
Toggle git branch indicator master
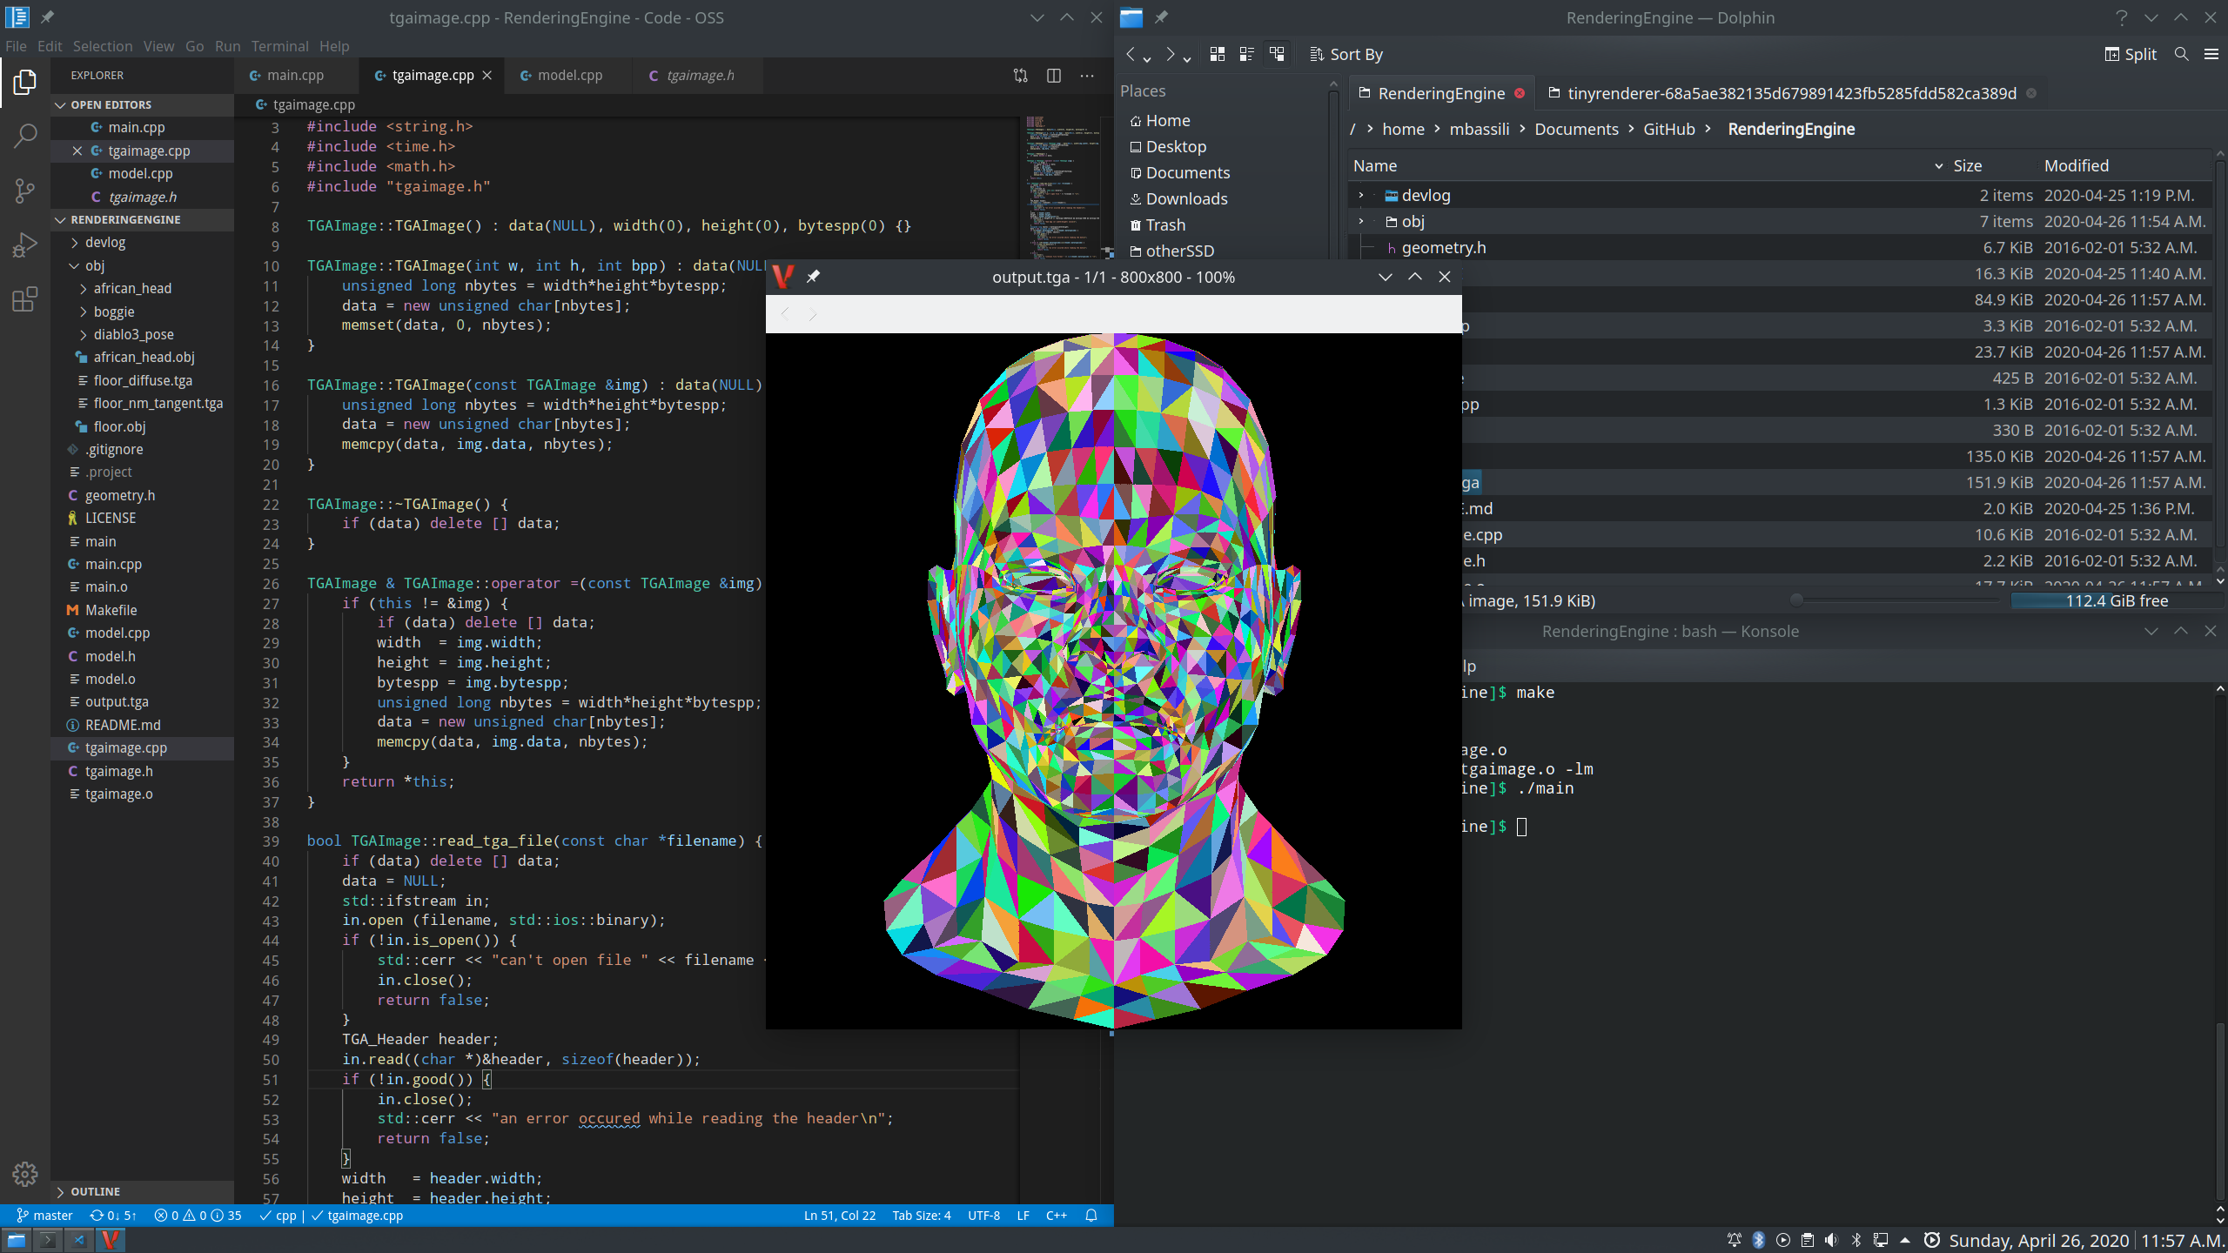(x=43, y=1215)
